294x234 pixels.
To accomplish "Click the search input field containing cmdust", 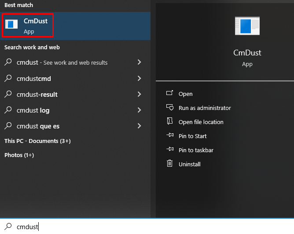I will [x=132, y=227].
